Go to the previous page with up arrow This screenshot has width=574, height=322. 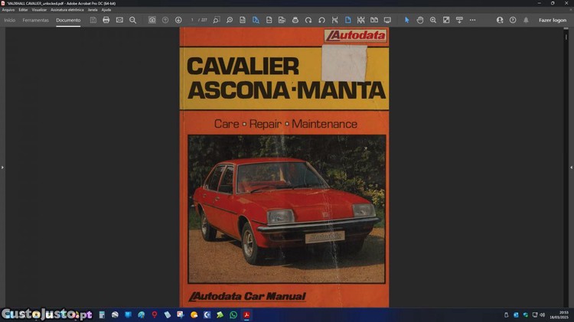point(165,20)
